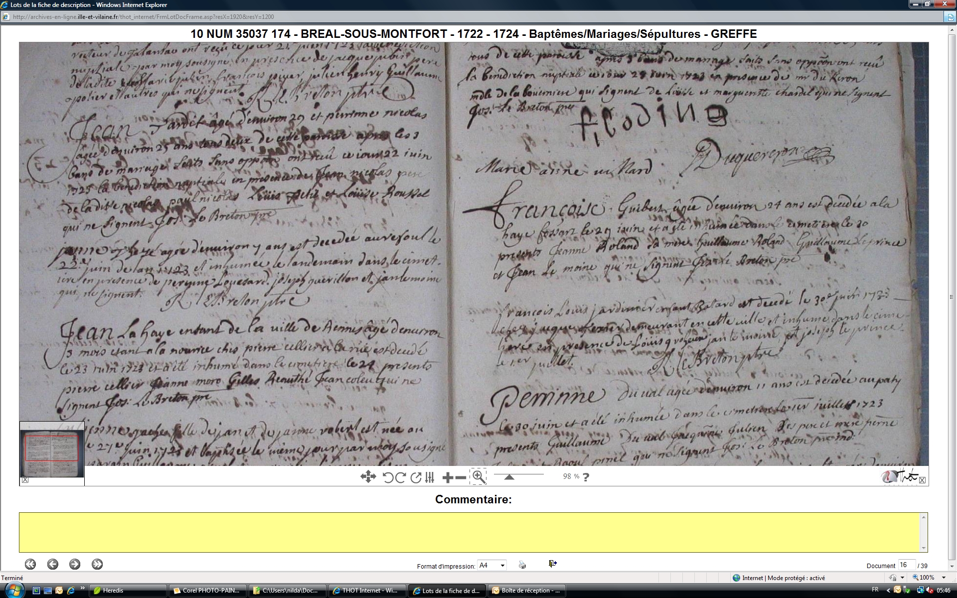The height and width of the screenshot is (598, 957).
Task: Click the free rotation icon
Action: [416, 477]
